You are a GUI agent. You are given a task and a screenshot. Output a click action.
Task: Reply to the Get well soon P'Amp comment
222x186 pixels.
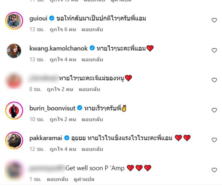[x=57, y=179]
